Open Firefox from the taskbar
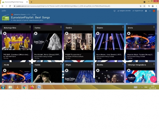 tap(32, 87)
